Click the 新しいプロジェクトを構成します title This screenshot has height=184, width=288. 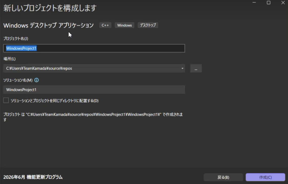click(x=50, y=8)
